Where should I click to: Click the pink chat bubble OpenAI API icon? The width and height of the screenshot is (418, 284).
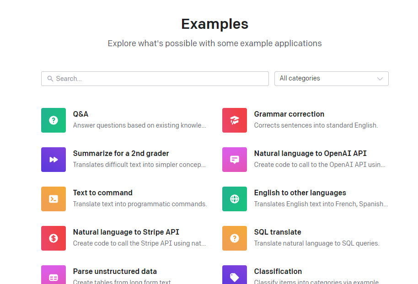(x=235, y=160)
